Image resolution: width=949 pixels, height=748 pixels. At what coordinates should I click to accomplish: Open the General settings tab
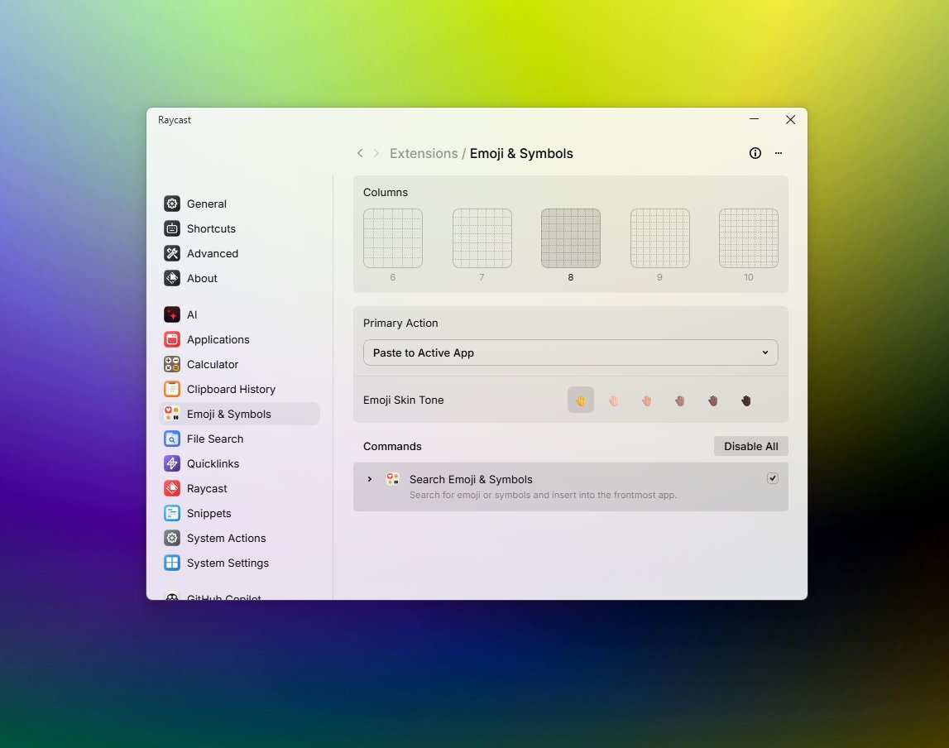pyautogui.click(x=206, y=204)
